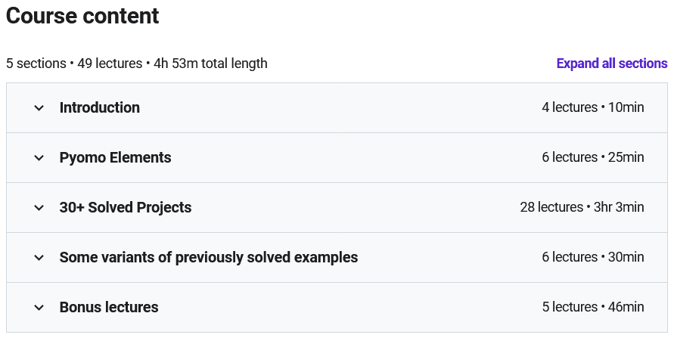
Task: Click the '5 lectures • 46min' label
Action: tap(592, 307)
